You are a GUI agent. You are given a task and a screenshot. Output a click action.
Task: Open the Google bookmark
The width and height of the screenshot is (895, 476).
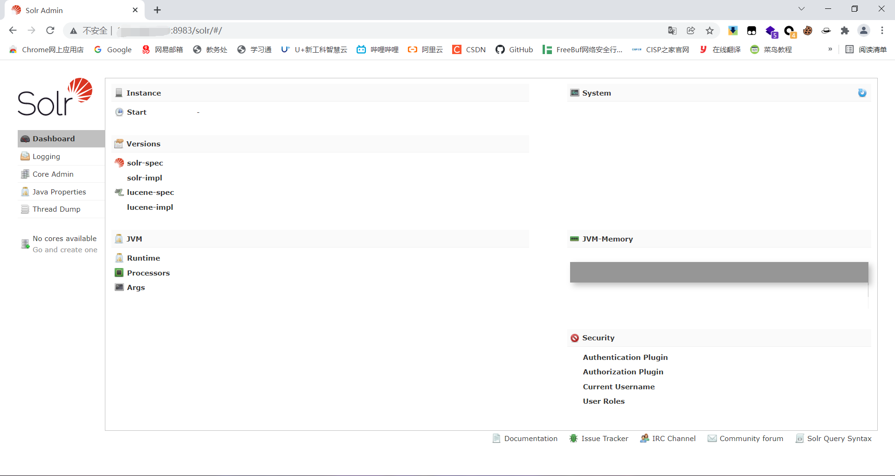(113, 49)
